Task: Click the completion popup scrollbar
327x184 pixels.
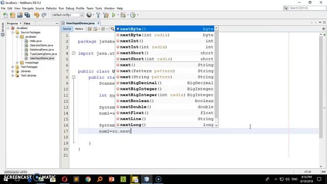Action: [216, 74]
